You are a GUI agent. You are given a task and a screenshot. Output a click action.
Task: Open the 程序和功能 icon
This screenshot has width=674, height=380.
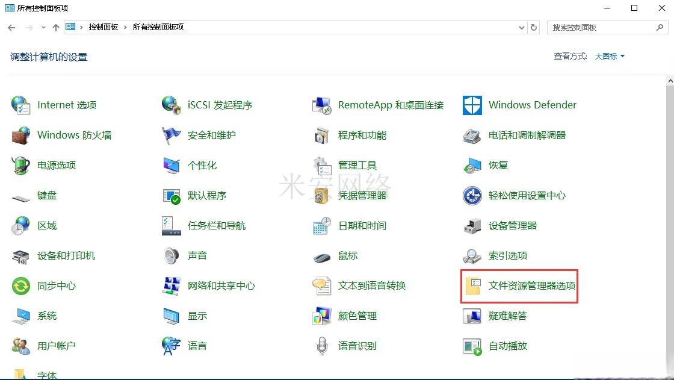321,135
